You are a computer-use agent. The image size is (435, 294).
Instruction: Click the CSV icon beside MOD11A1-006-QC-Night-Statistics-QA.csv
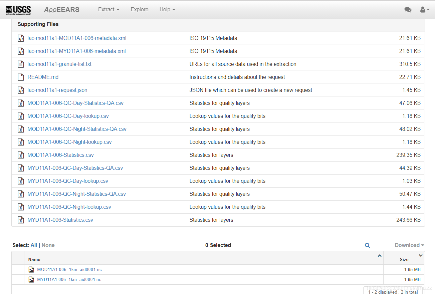pyautogui.click(x=21, y=129)
